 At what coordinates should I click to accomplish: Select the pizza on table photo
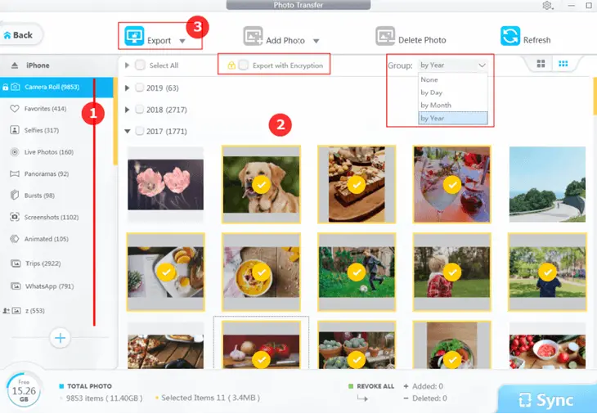pyautogui.click(x=166, y=346)
